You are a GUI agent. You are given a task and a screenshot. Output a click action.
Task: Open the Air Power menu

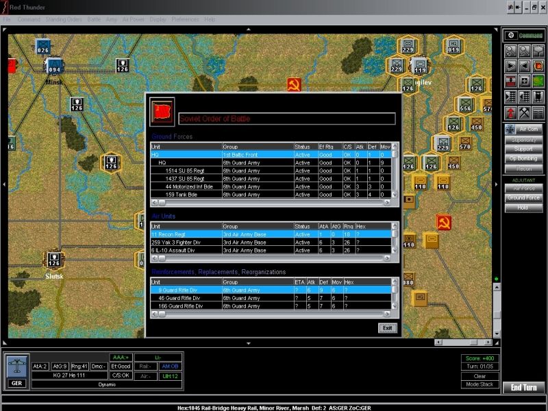tap(134, 19)
